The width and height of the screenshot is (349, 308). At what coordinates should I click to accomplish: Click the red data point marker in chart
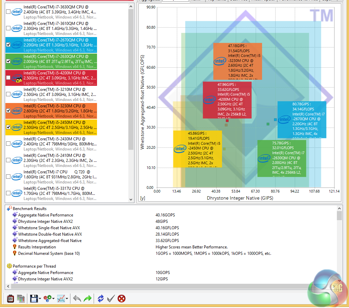[227, 121]
